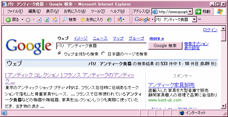228x117 pixels.
Task: Open the History clock icon
Action: coord(109,20)
